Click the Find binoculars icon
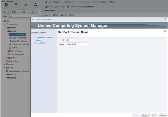The height and width of the screenshot is (117, 168). [x=101, y=2]
